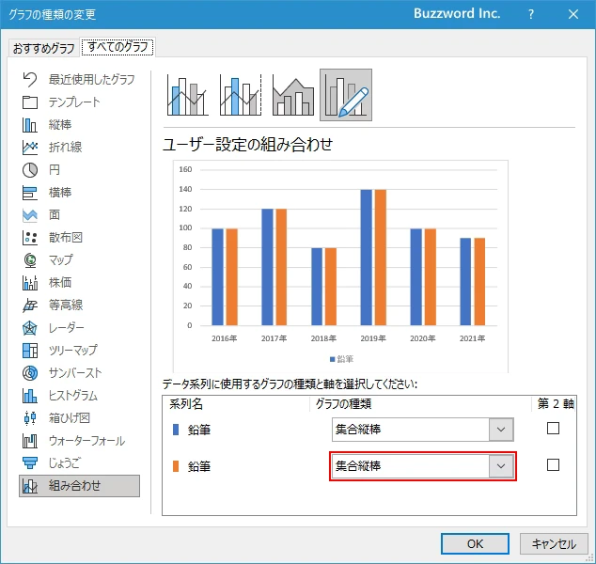Click the ユーザー設定の組み合わせ heading
The width and height of the screenshot is (596, 564).
point(248,145)
